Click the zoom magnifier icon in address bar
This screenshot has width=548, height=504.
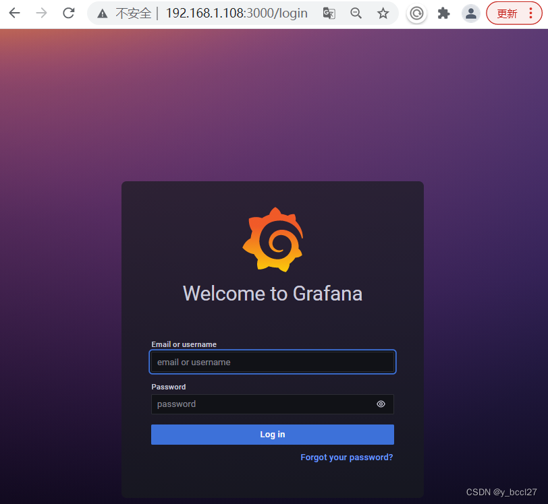click(356, 13)
